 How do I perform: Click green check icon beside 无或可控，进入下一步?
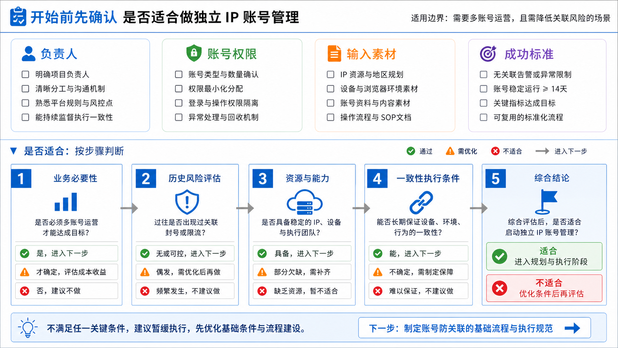click(x=145, y=253)
